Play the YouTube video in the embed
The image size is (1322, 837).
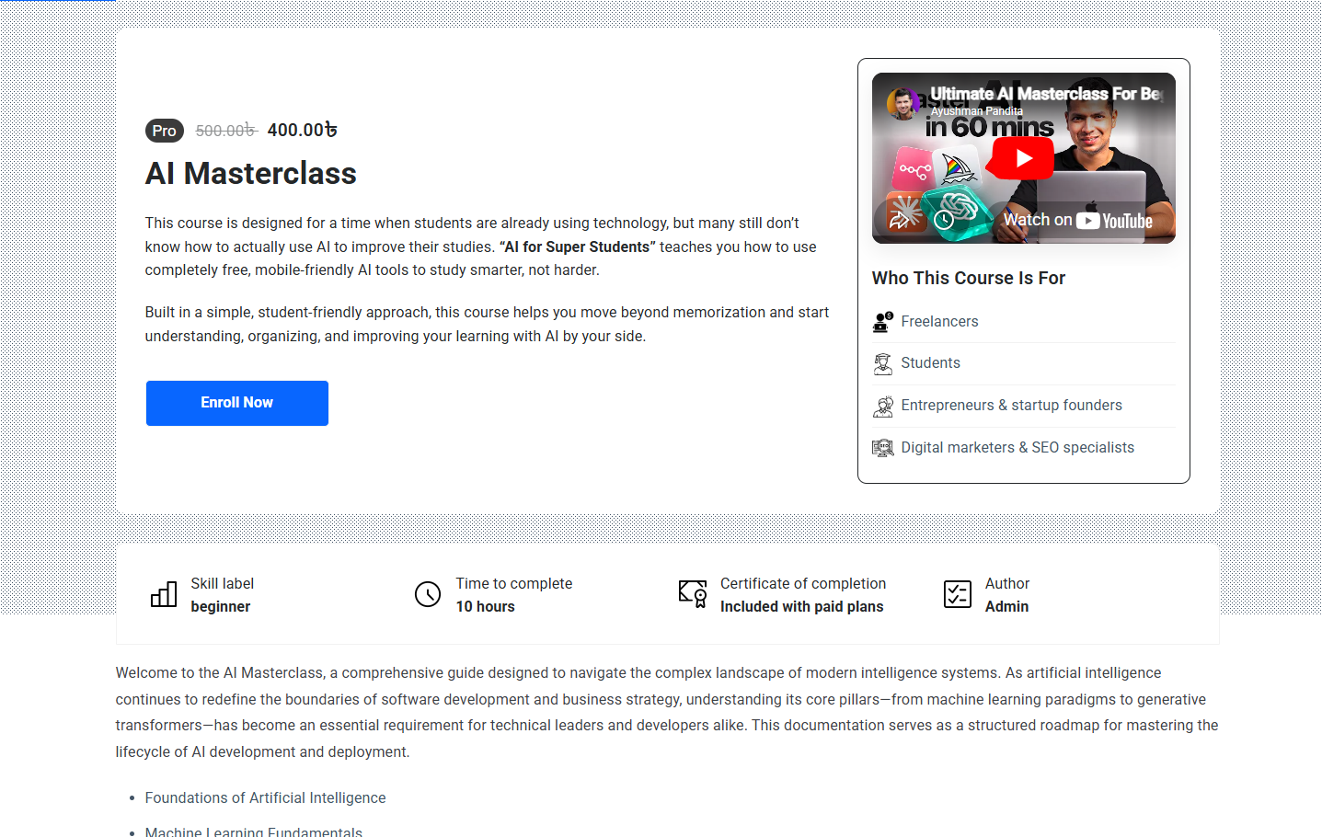click(x=1023, y=158)
